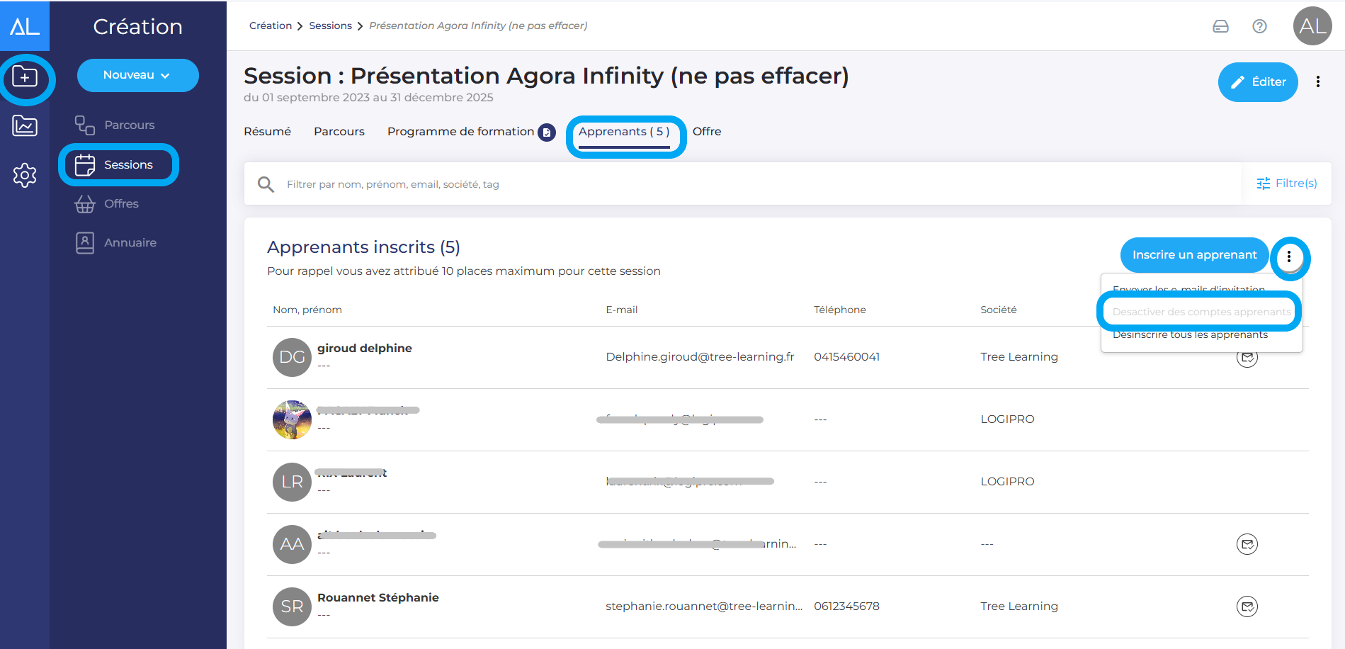Click the Éditer button
1345x649 pixels.
point(1257,82)
